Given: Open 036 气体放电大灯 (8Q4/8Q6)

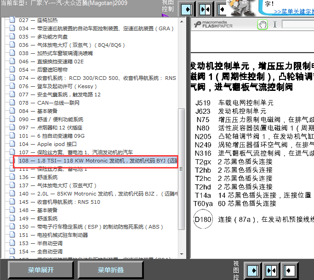Looking at the screenshot, I should [72, 45].
